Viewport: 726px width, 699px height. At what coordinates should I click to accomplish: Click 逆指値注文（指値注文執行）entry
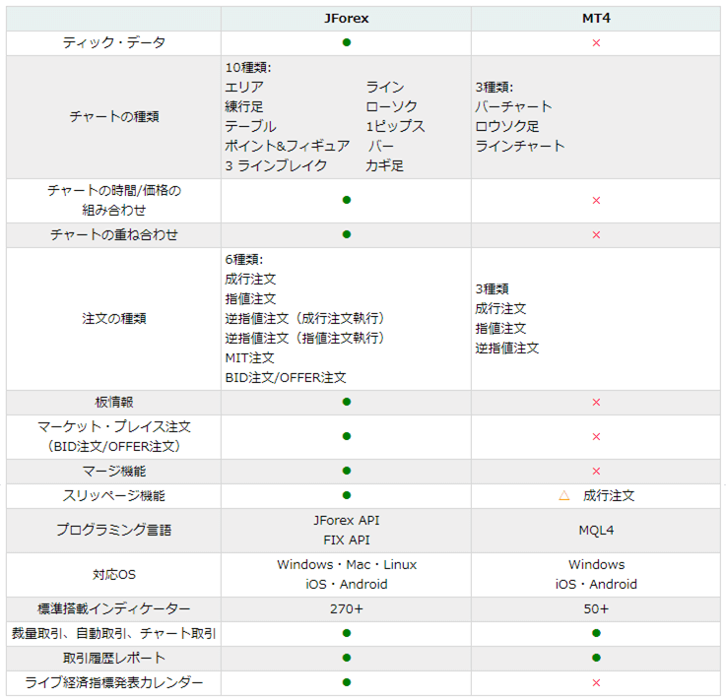[305, 338]
